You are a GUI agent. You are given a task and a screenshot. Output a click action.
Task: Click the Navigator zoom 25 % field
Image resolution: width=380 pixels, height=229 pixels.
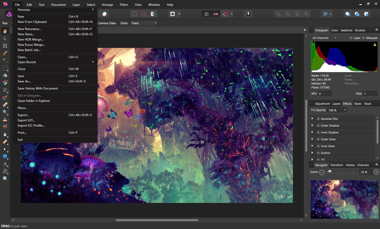[366, 172]
